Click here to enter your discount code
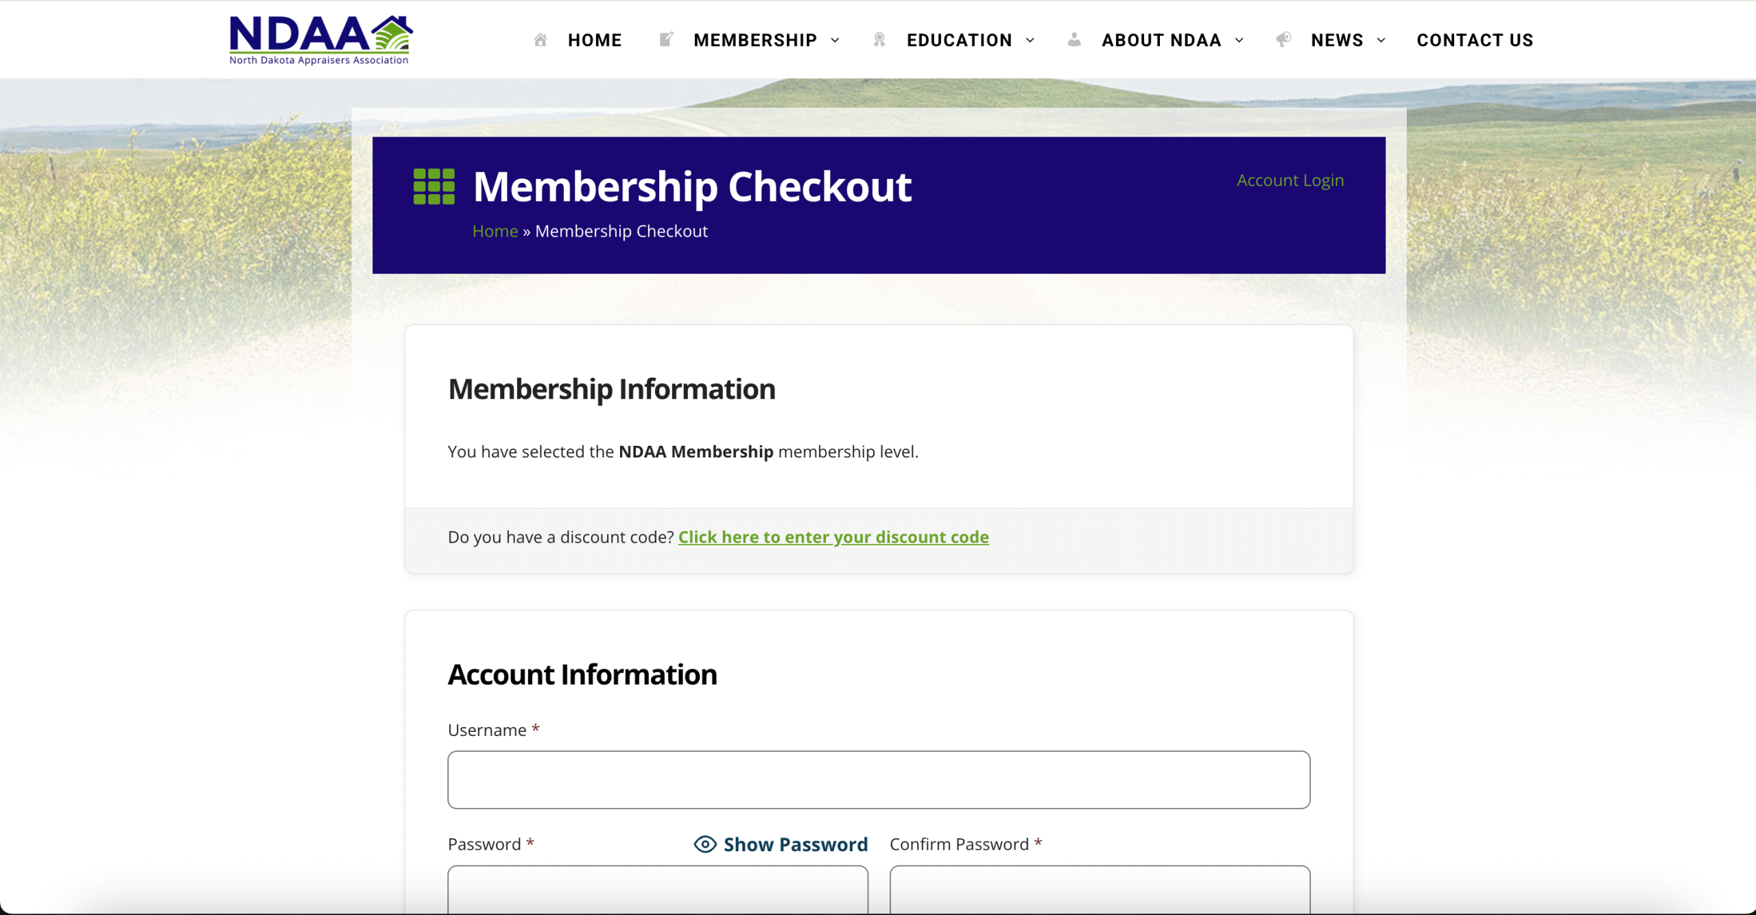The width and height of the screenshot is (1756, 915). [833, 537]
